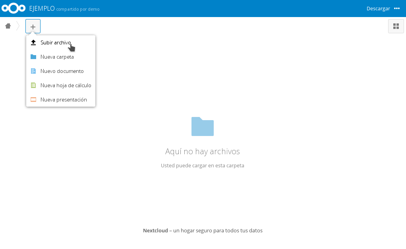Select the Nueva hoja de cálculo menu entry

coord(61,85)
